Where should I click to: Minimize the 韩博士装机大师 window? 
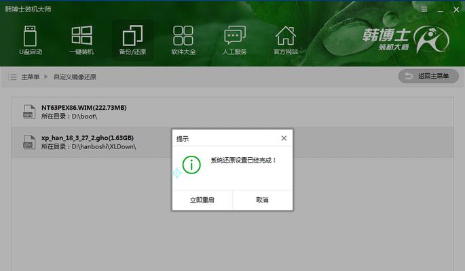pos(441,10)
